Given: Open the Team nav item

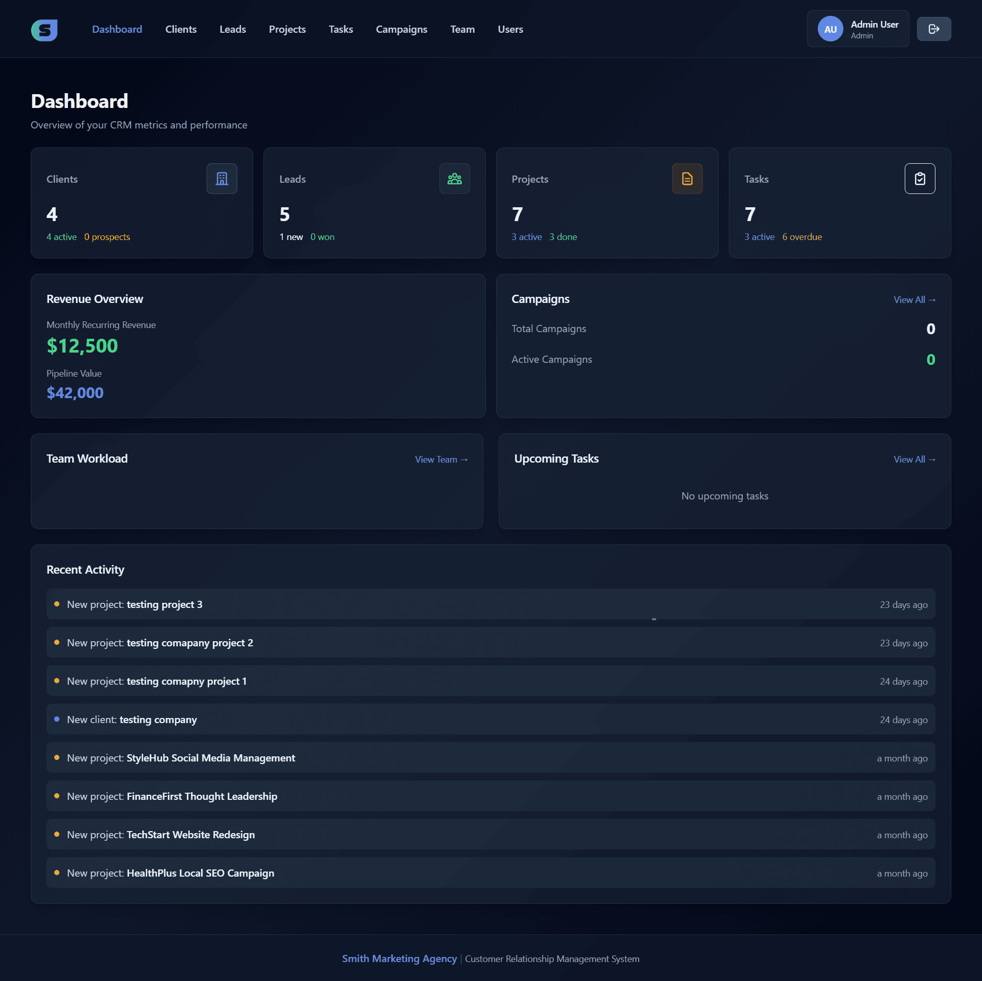Looking at the screenshot, I should tap(462, 29).
